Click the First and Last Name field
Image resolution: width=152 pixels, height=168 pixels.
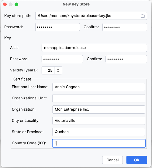point(99,87)
